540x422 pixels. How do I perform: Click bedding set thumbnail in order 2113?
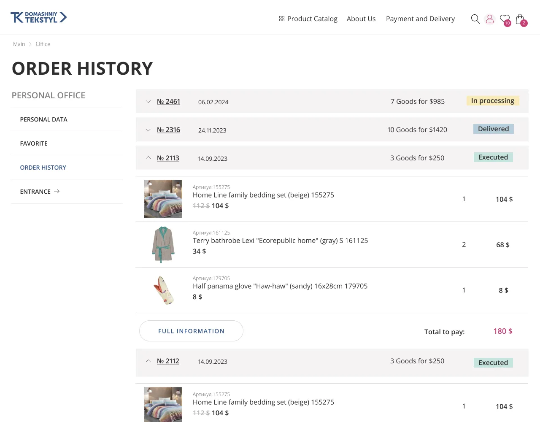coord(163,199)
